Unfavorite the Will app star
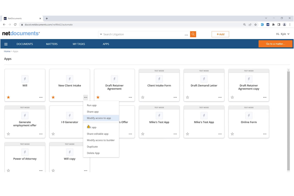 coord(8,97)
